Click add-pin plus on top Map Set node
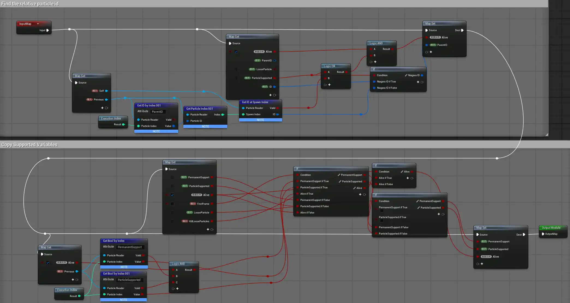This screenshot has width=570, height=303. pyautogui.click(x=431, y=52)
